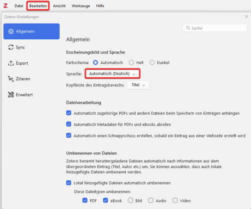Click the gear icon beside Allgemein
This screenshot has height=209, width=251.
(11, 31)
